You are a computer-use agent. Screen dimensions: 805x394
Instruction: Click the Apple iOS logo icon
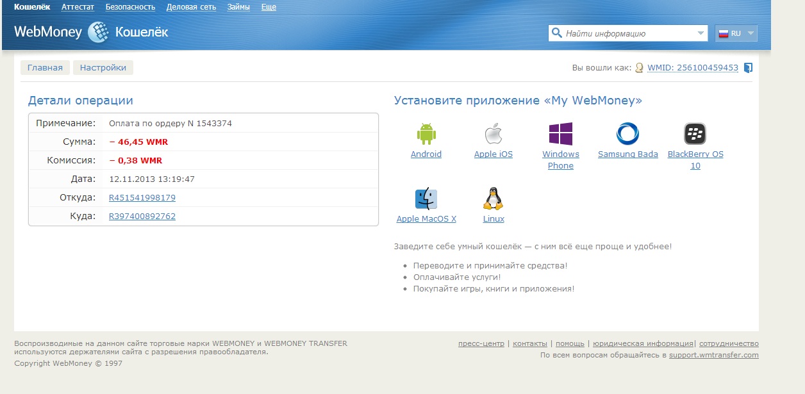coord(493,134)
